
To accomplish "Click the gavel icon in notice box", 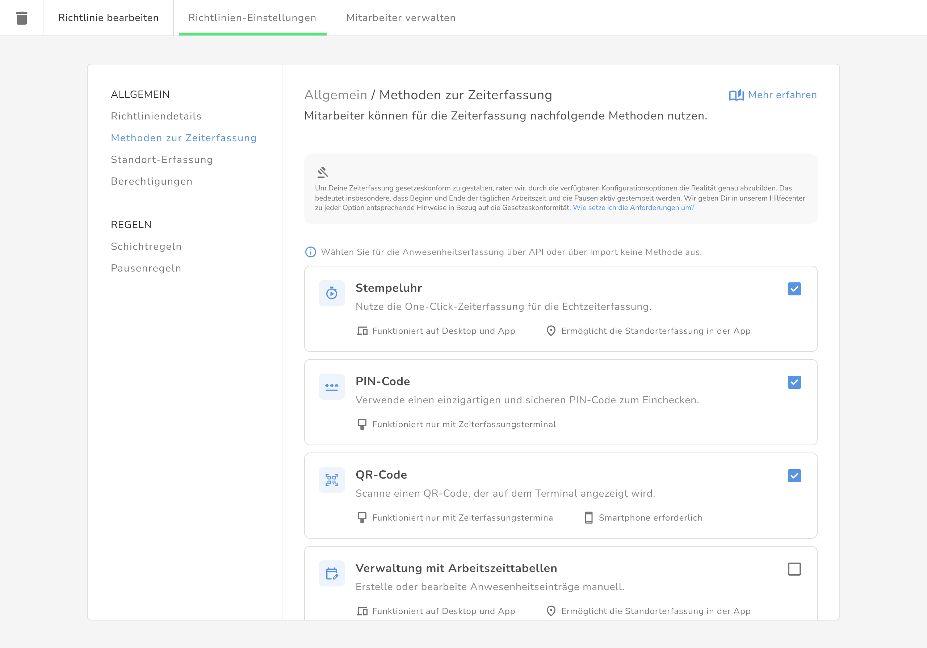I will click(x=322, y=172).
